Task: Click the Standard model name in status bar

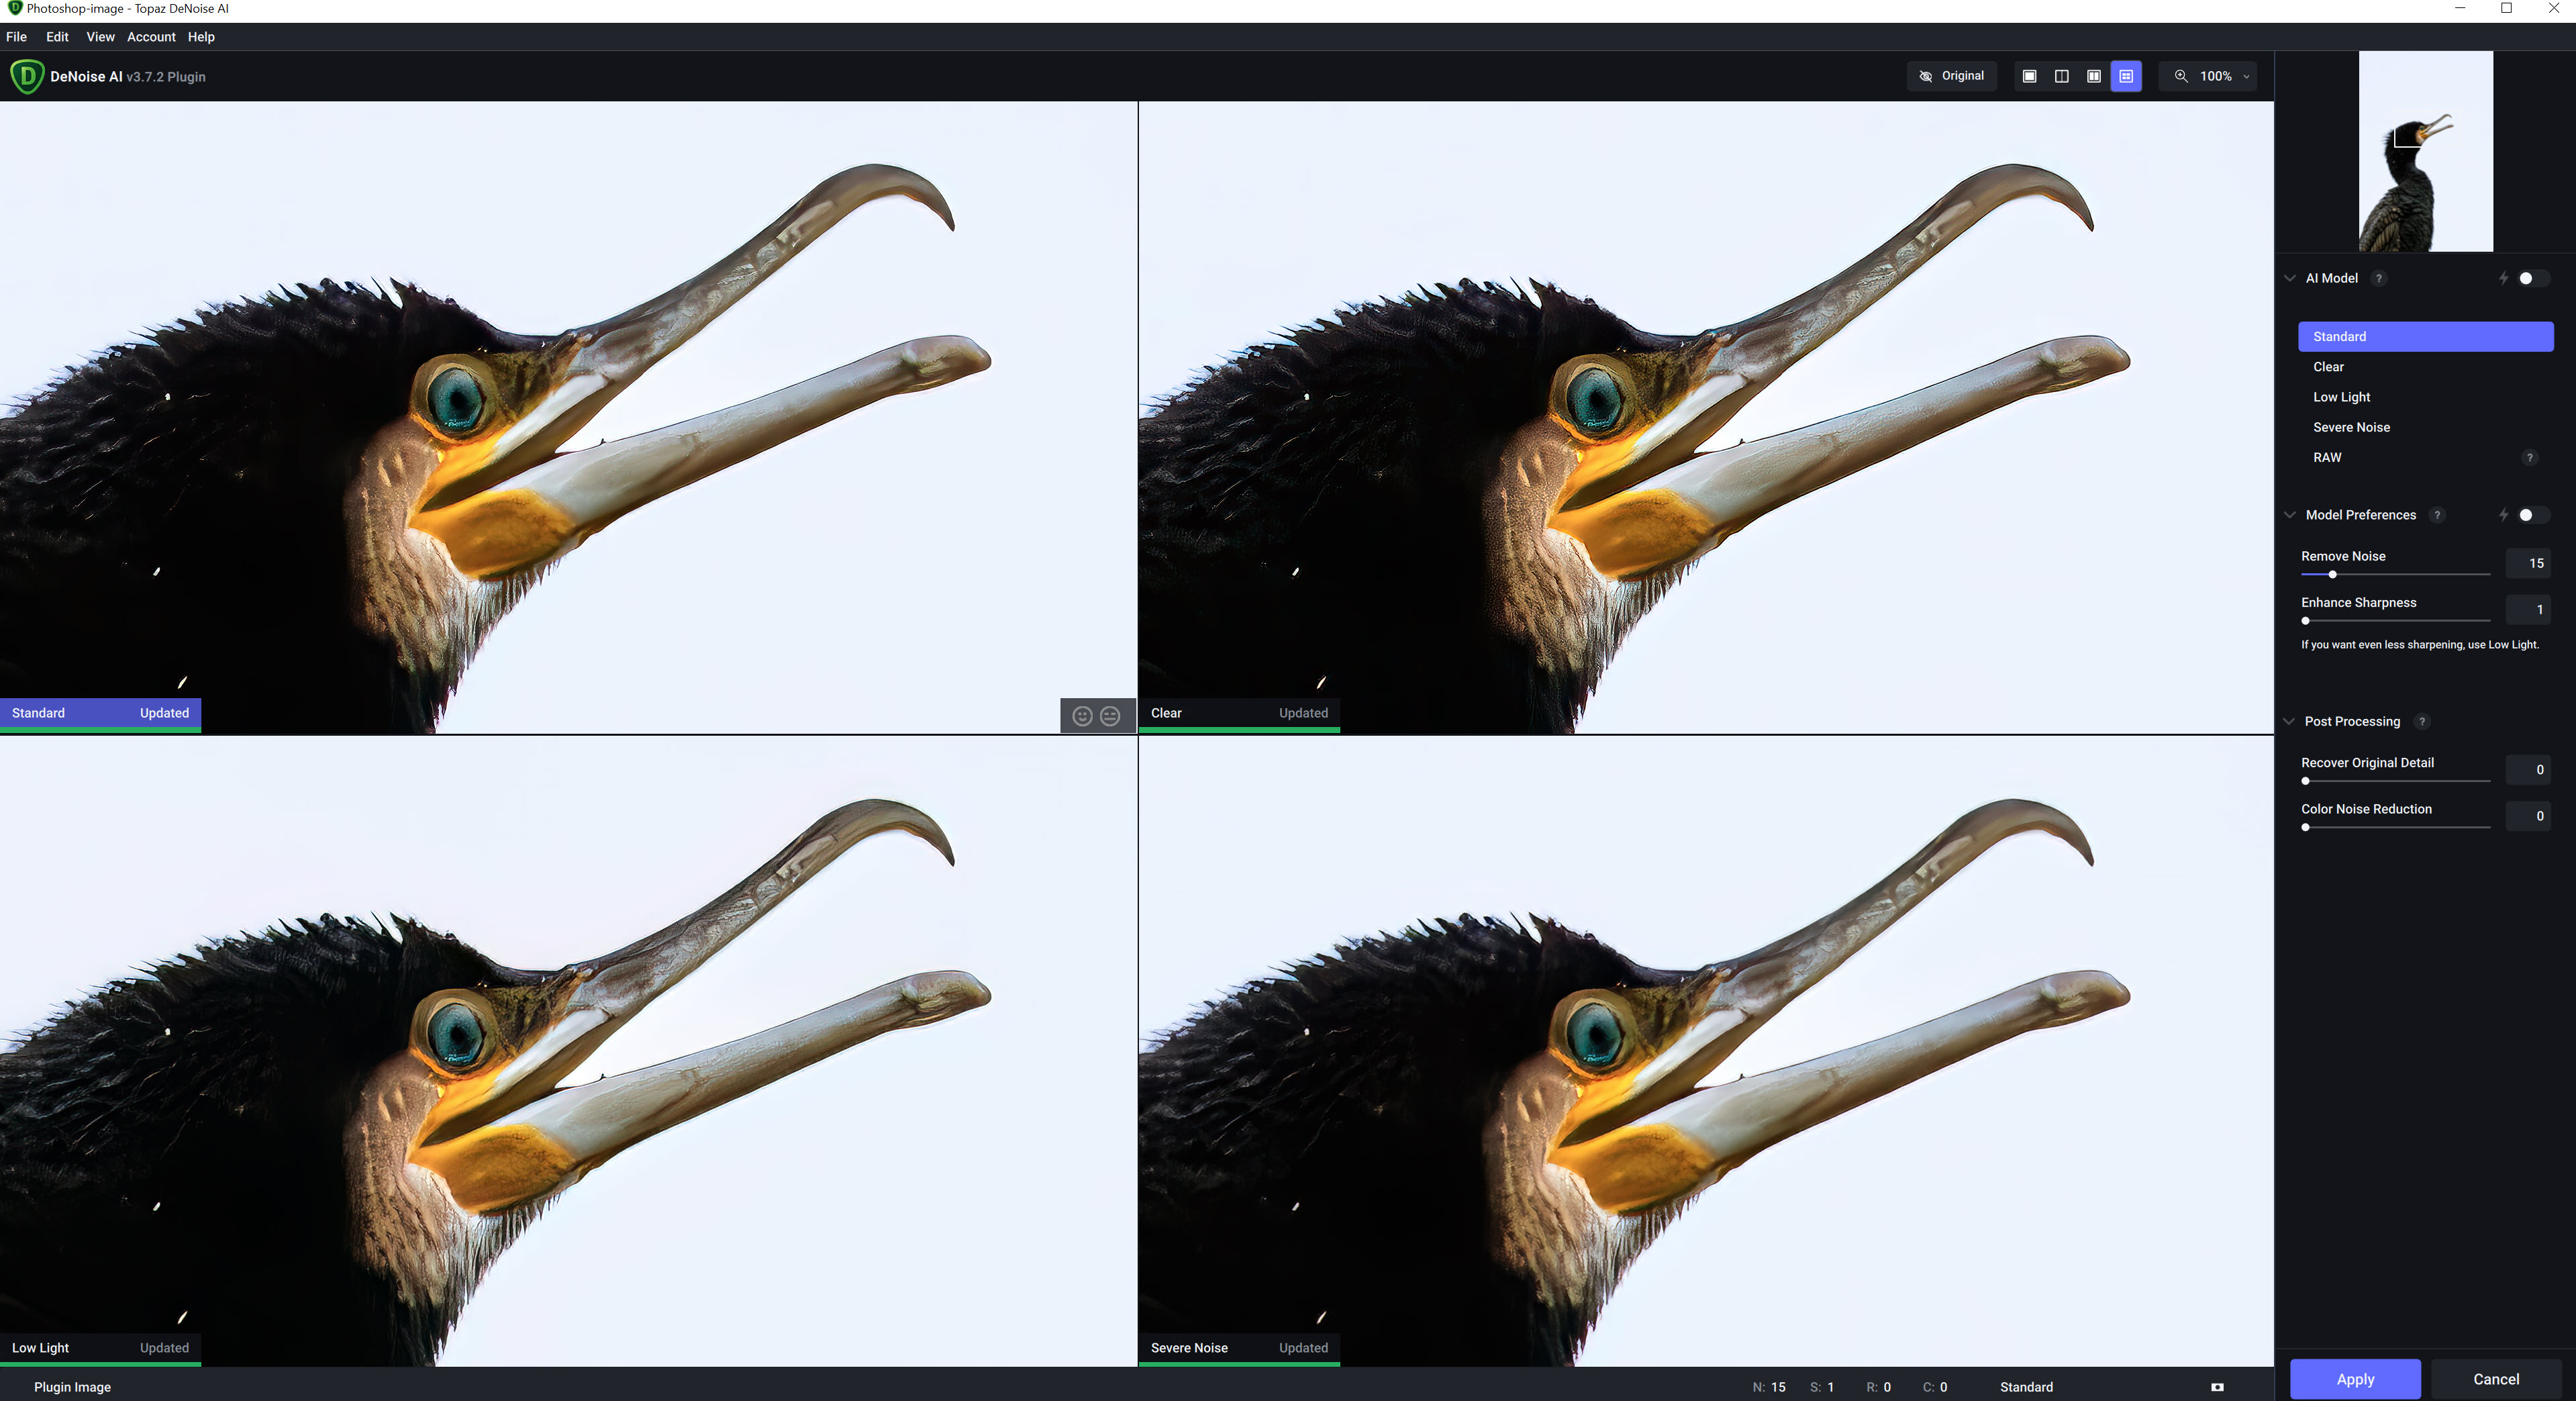Action: pos(2026,1387)
